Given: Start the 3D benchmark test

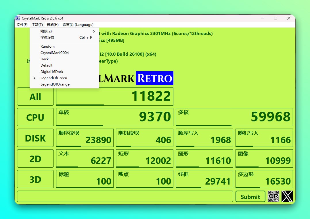Looking at the screenshot, I should click(x=35, y=179).
